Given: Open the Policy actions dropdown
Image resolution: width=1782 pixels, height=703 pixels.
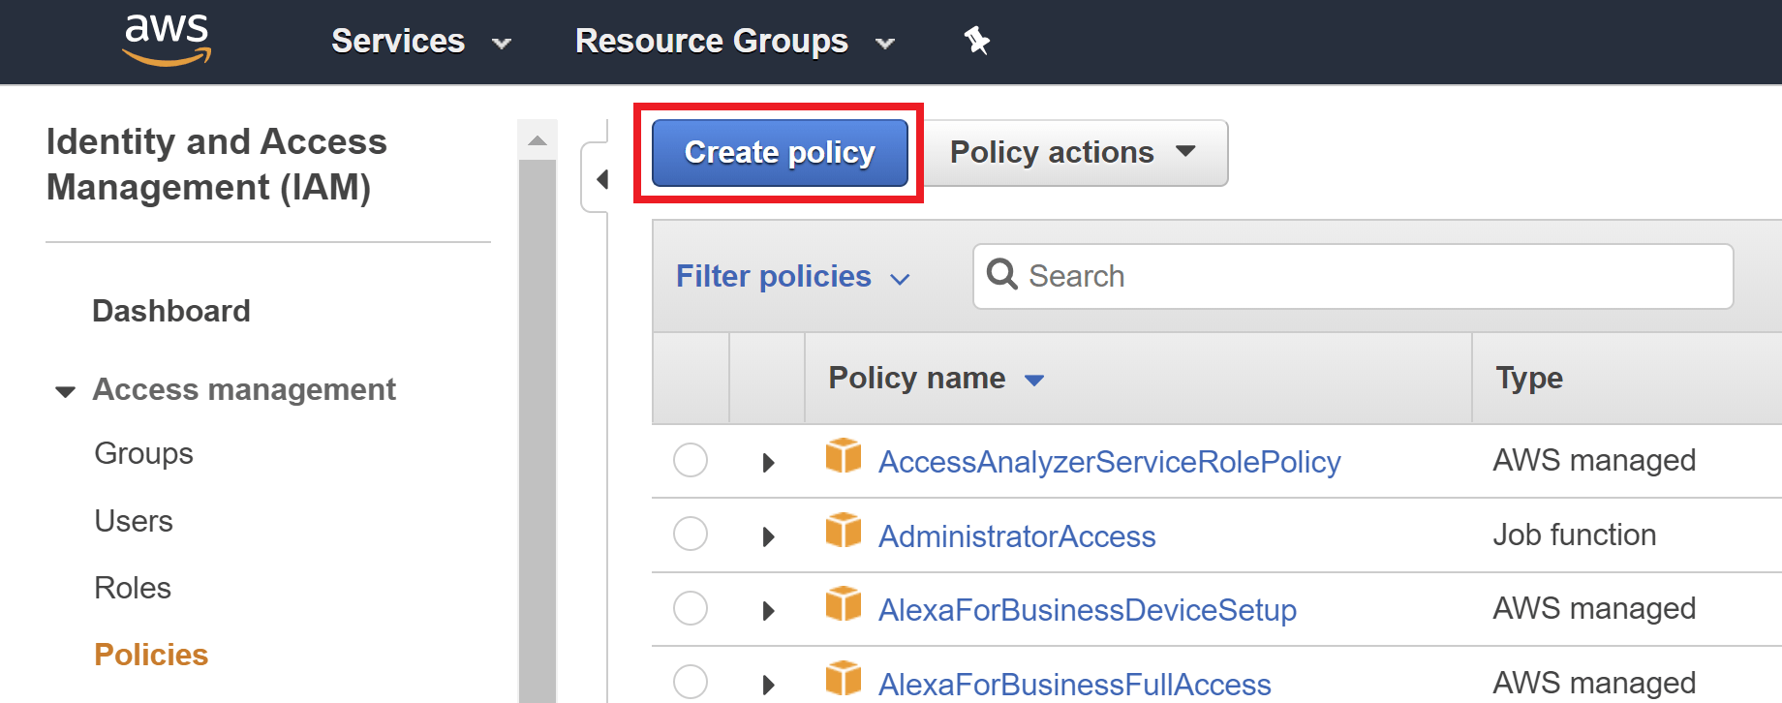Looking at the screenshot, I should [1074, 153].
